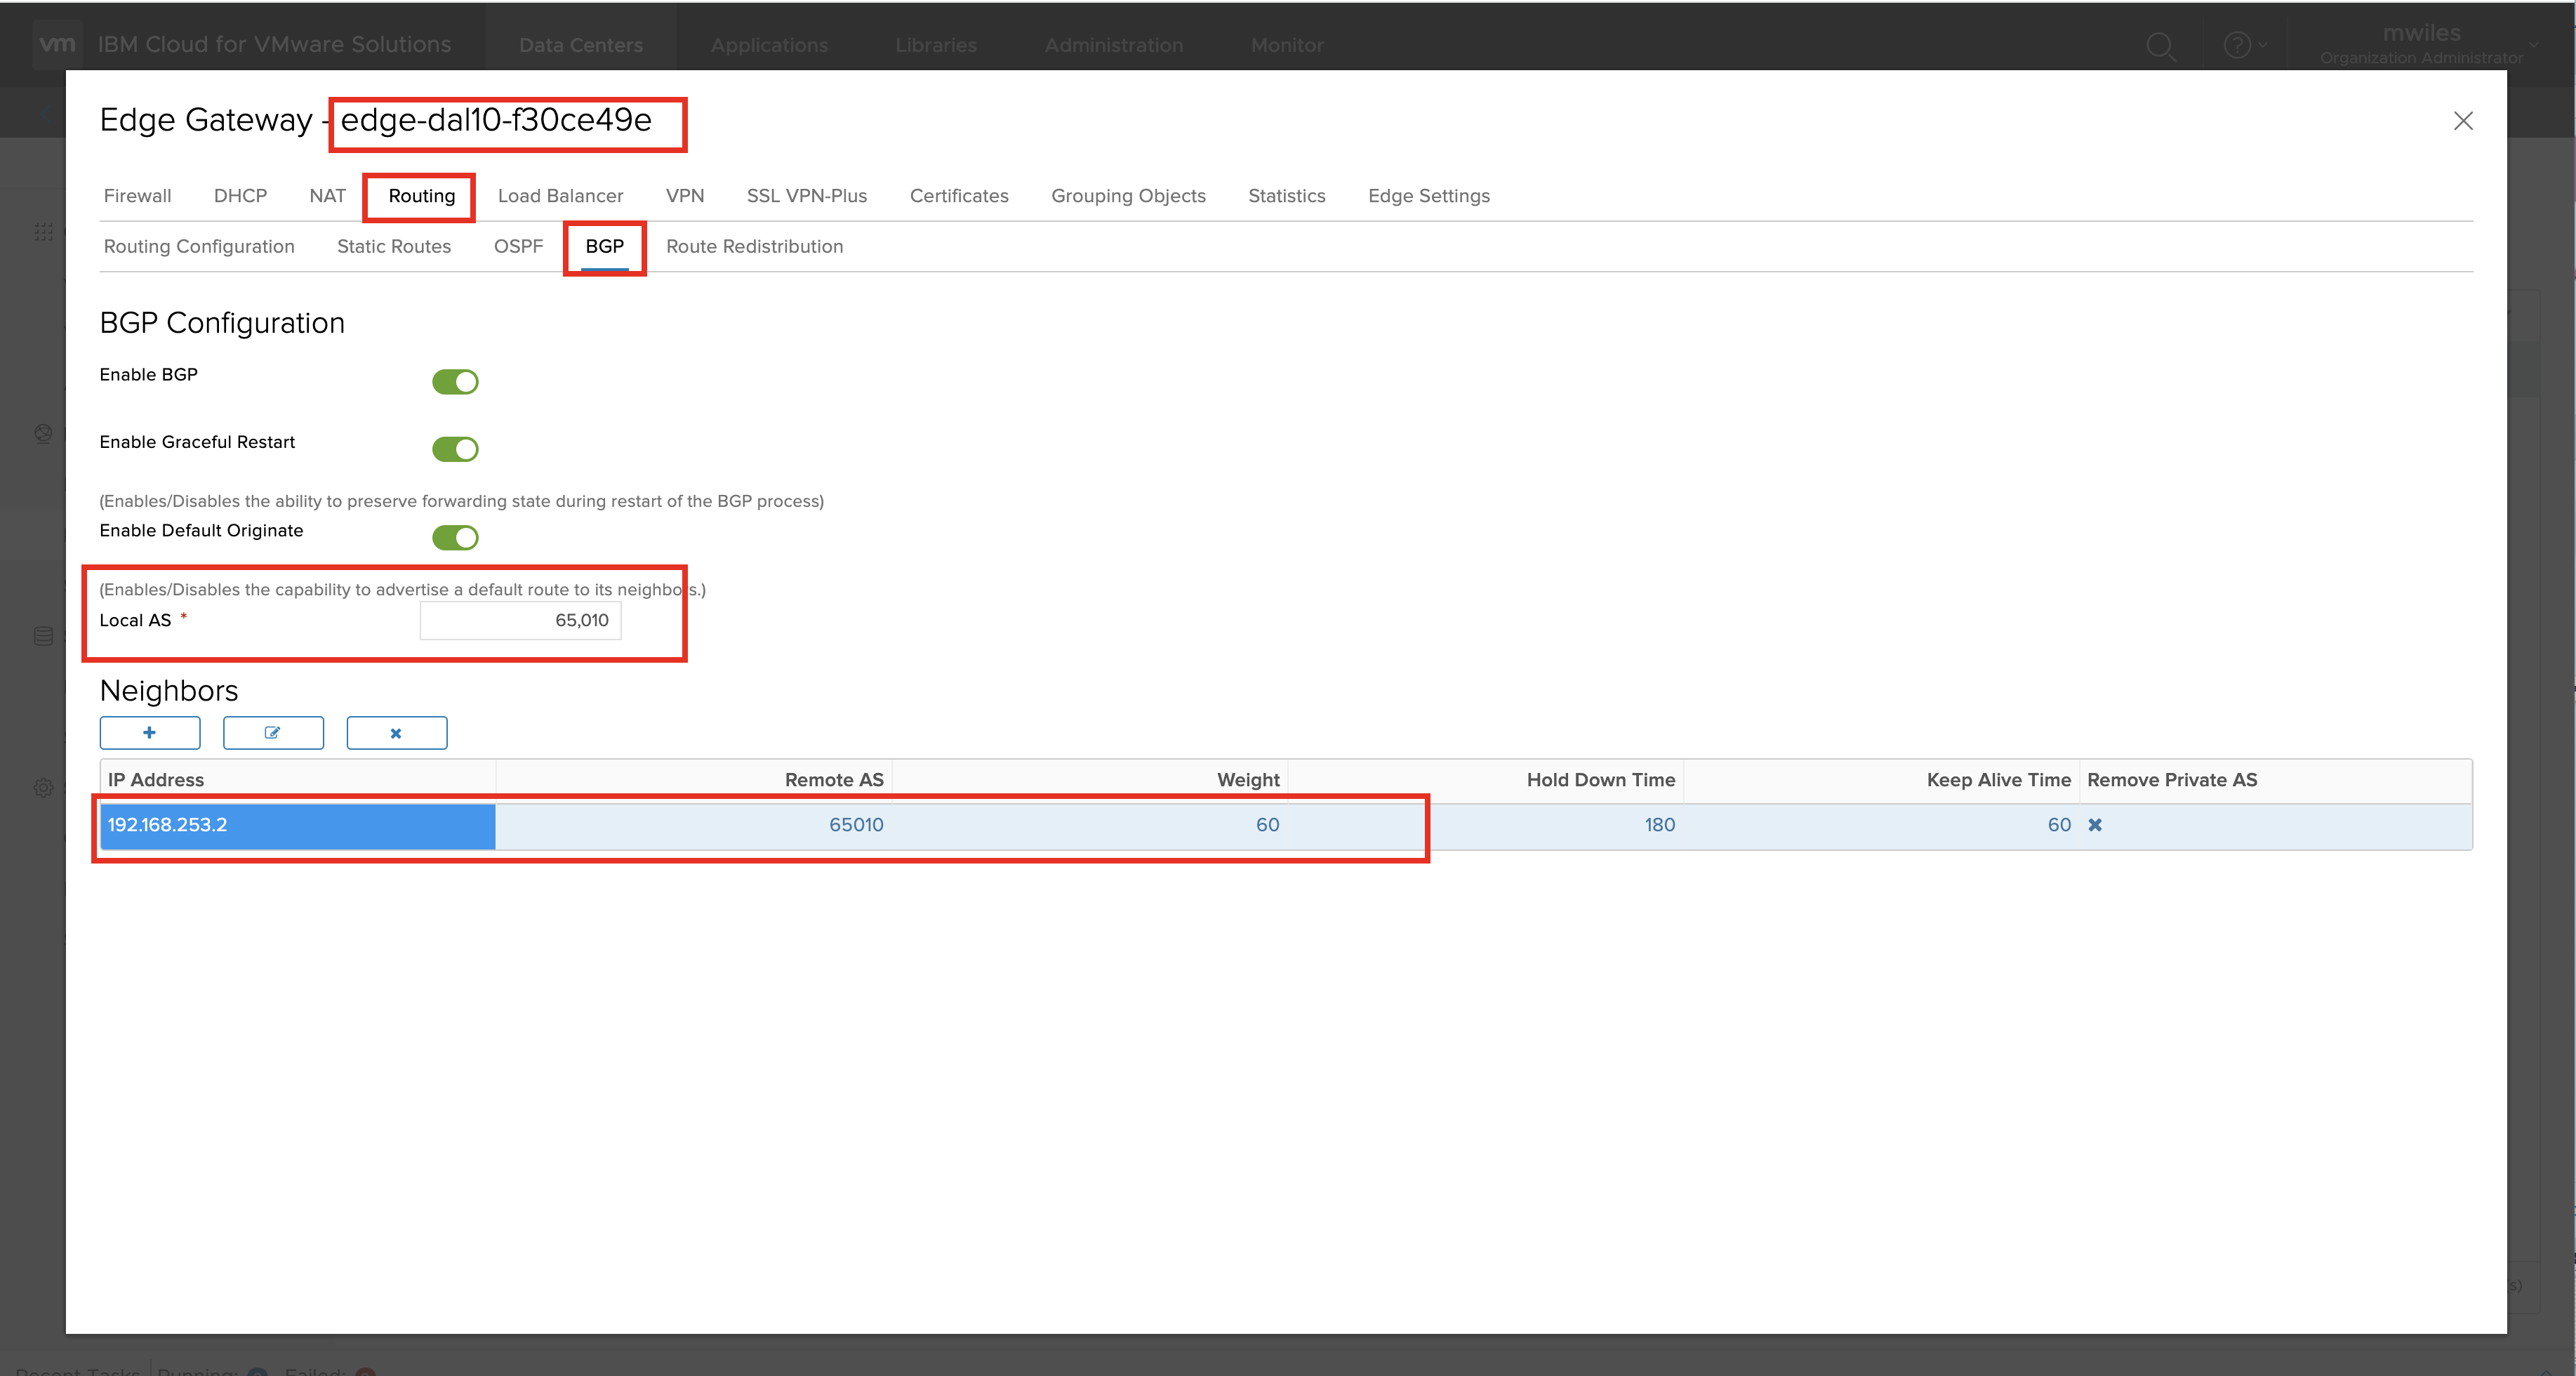This screenshot has height=1376, width=2576.
Task: Open the SSL VPN-Plus tab
Action: tap(806, 196)
